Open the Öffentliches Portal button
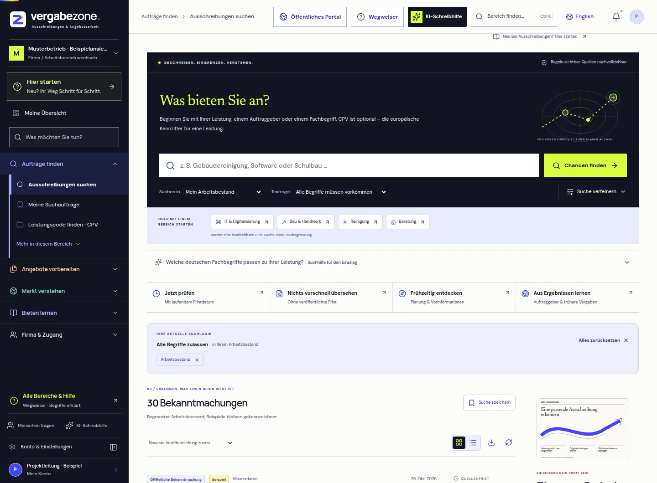657x483 pixels. coord(310,17)
